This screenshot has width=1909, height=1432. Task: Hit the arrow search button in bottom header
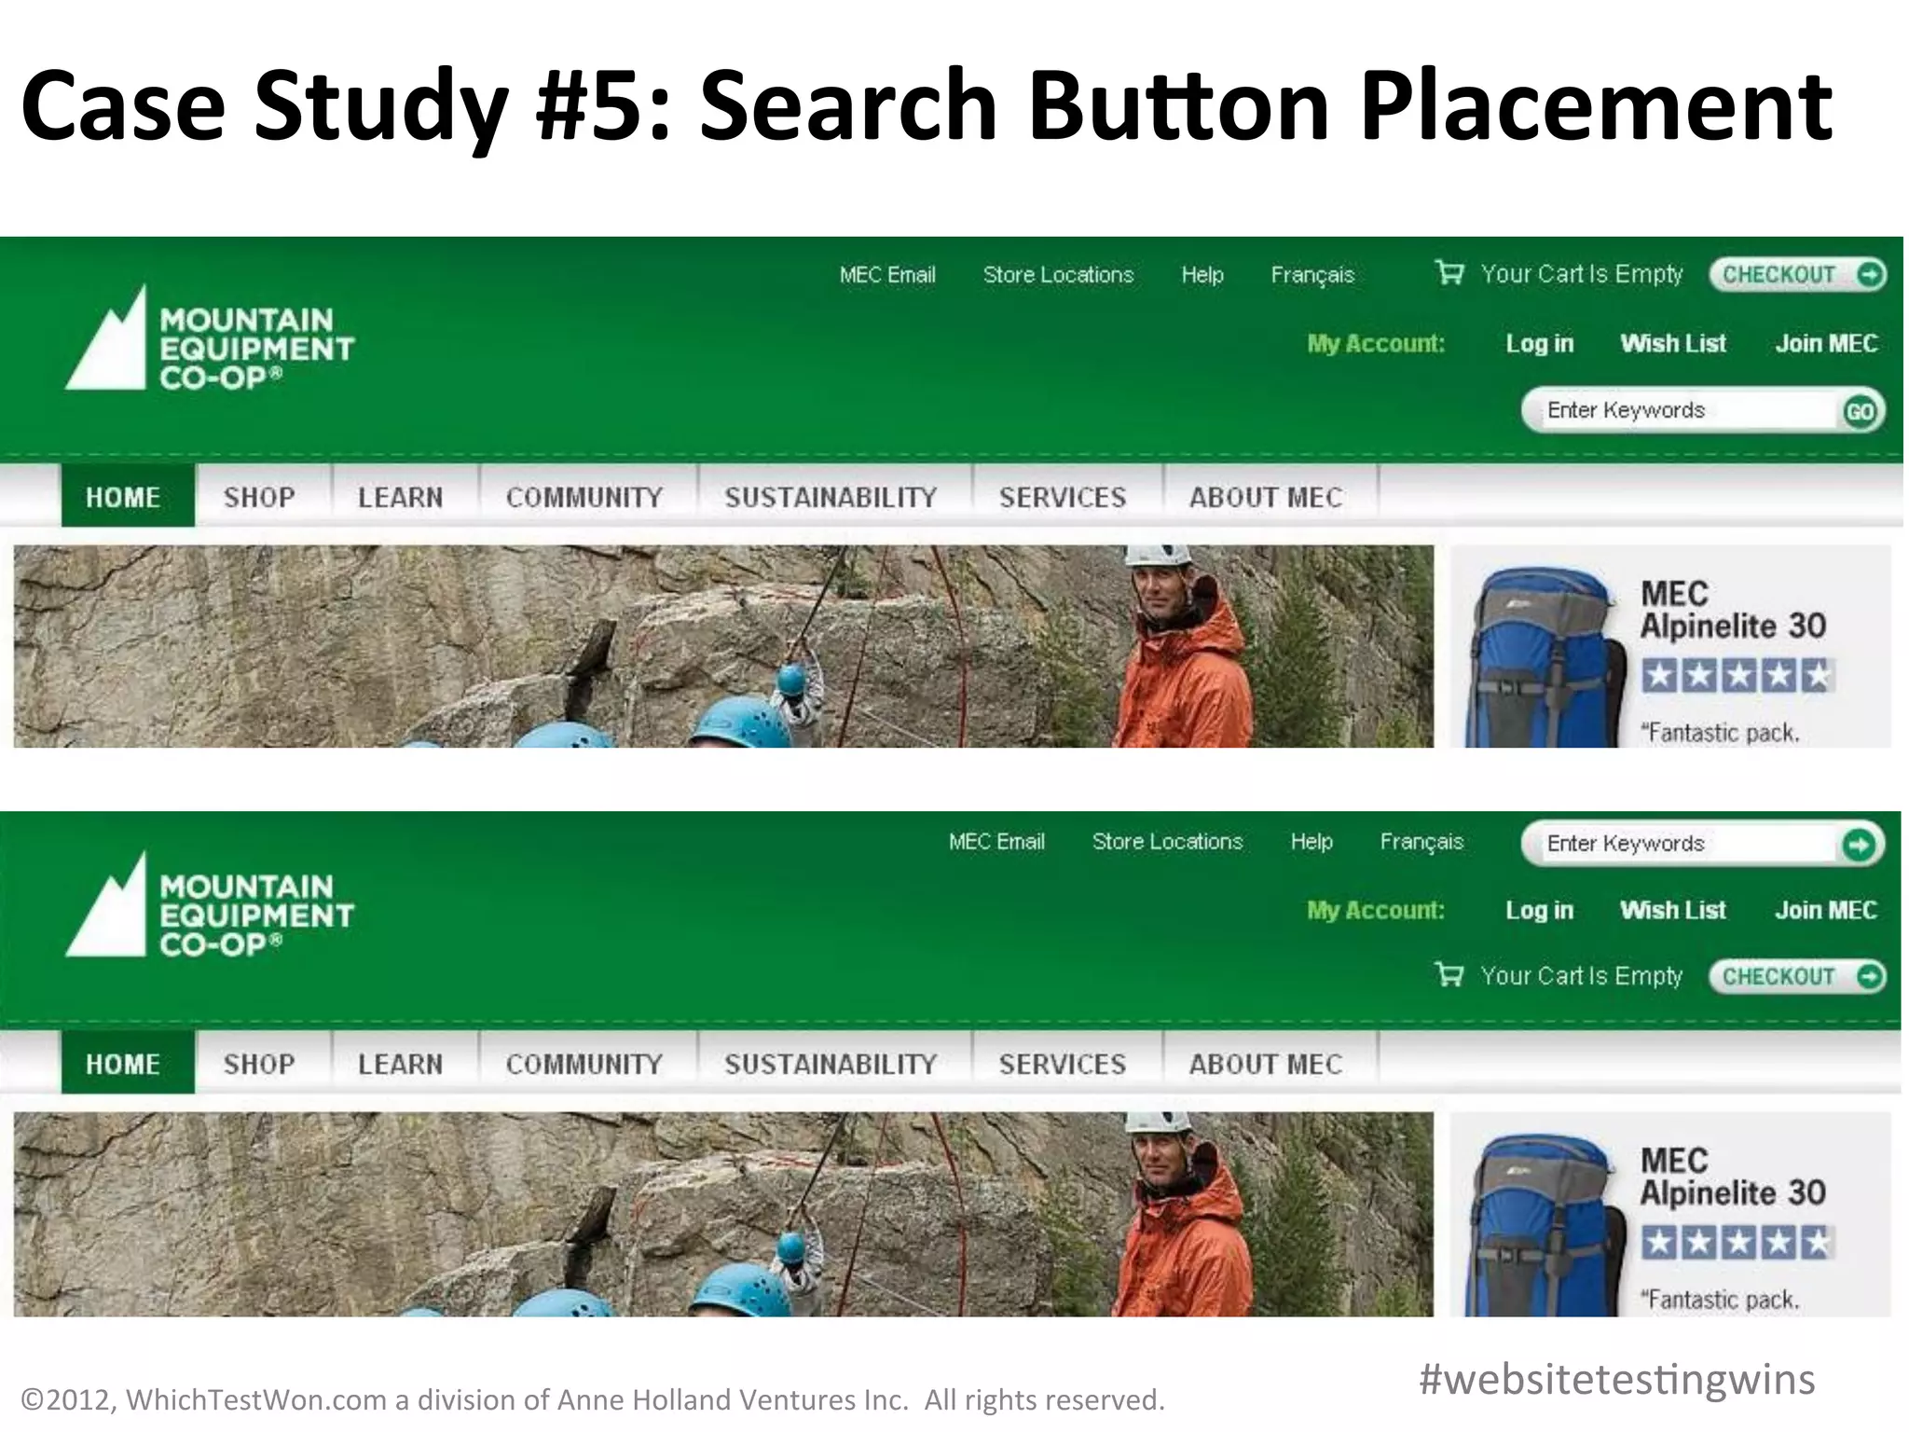pos(1859,845)
